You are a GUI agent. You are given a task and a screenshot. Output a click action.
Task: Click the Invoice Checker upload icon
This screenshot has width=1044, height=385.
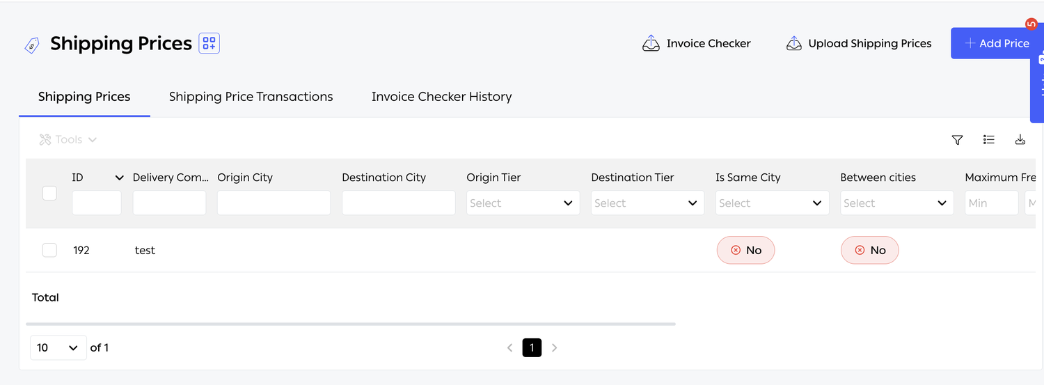(651, 43)
